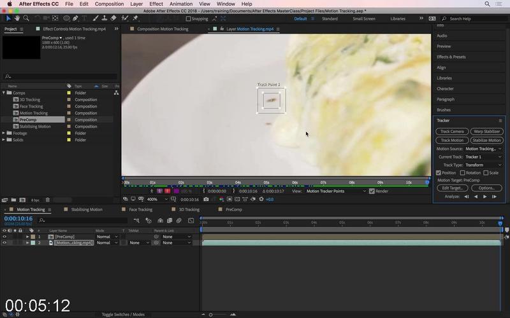The image size is (510, 318).
Task: Click the frame blending icon in timeline
Action: (x=170, y=221)
